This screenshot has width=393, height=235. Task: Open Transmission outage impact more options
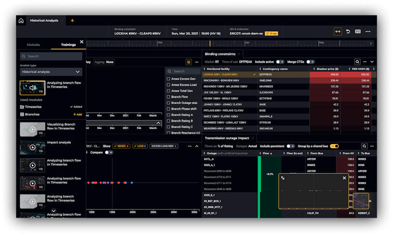point(372,146)
